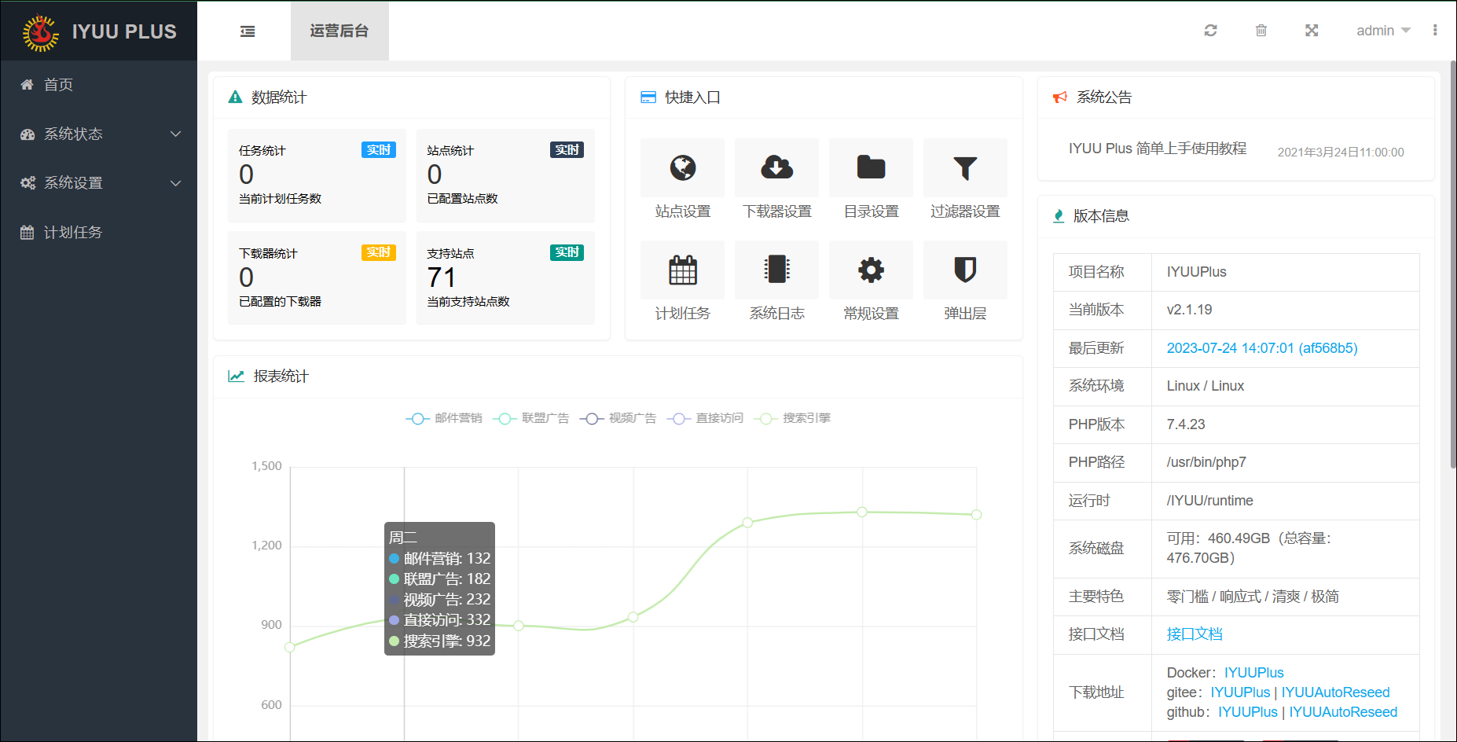Open the IYUU Plus 简单上手使用教程 announcement
1457x742 pixels.
tap(1157, 149)
